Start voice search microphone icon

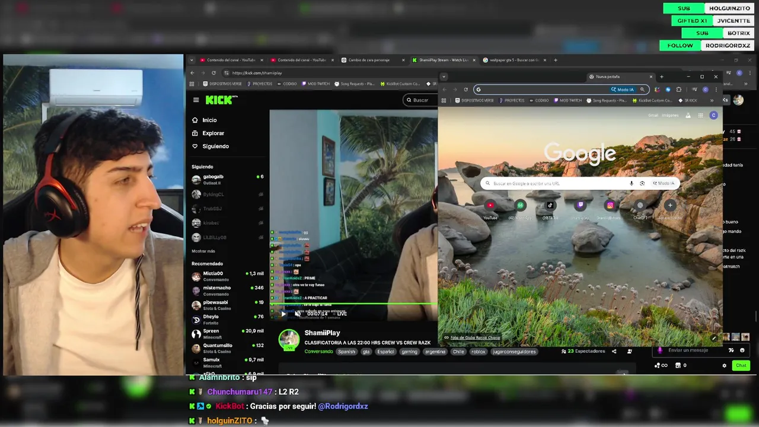tap(632, 183)
